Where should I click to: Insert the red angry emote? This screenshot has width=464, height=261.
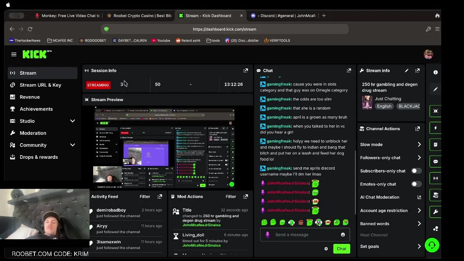coord(301,222)
